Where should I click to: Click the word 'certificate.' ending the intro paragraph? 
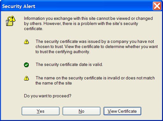(34, 28)
